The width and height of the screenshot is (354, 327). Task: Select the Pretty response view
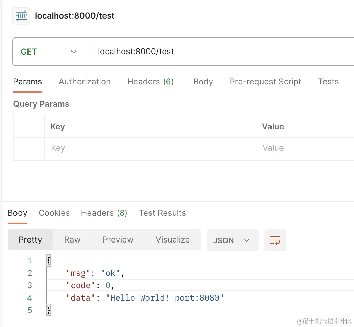click(30, 240)
